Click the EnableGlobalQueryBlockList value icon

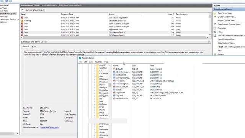point(114,78)
